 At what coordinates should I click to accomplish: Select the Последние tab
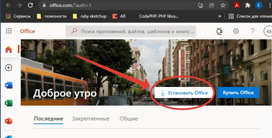point(48,119)
